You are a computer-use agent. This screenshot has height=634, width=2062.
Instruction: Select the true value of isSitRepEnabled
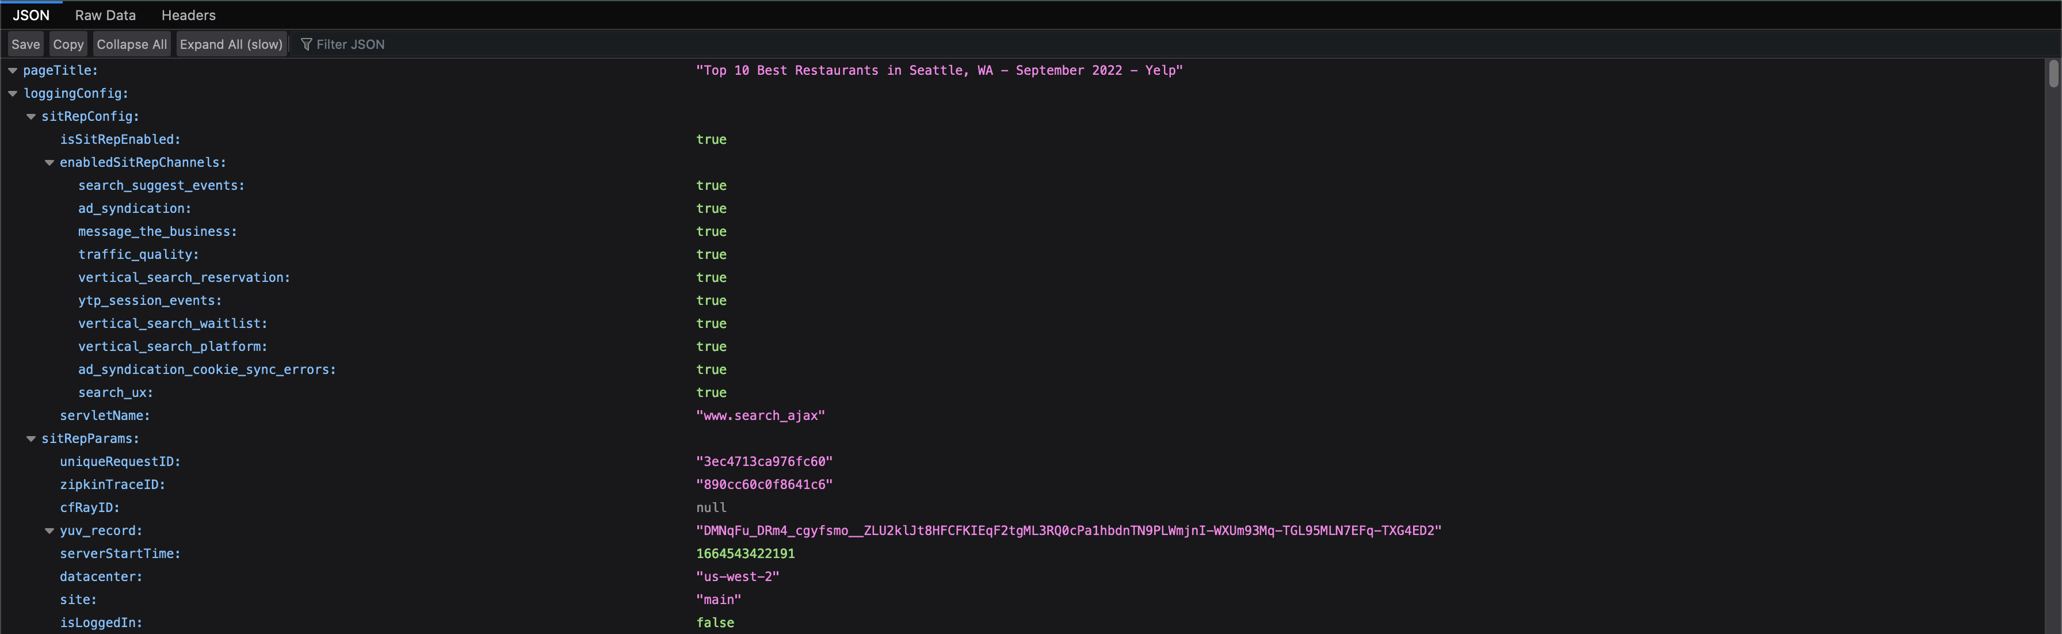click(711, 139)
